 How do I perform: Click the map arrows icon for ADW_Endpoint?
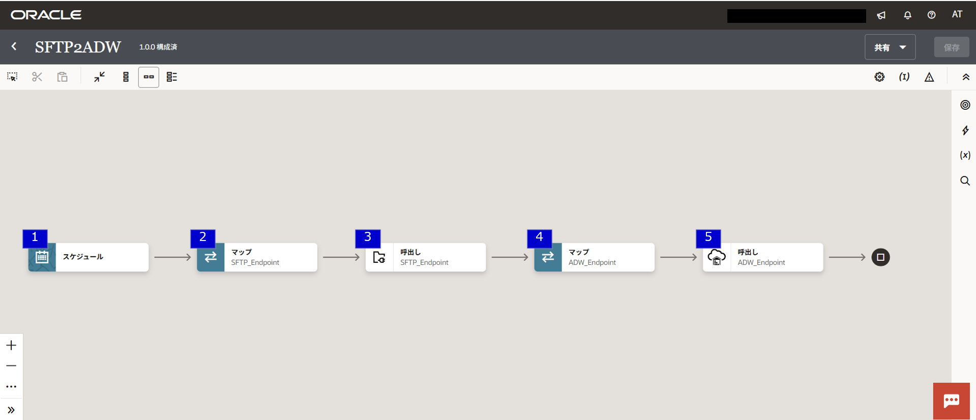pos(548,257)
